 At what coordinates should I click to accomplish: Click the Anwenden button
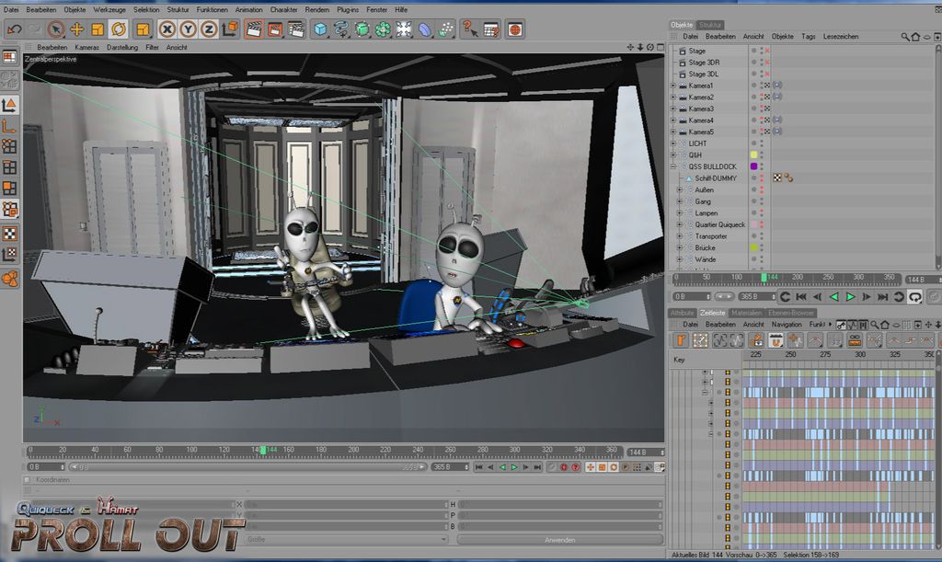tap(559, 540)
